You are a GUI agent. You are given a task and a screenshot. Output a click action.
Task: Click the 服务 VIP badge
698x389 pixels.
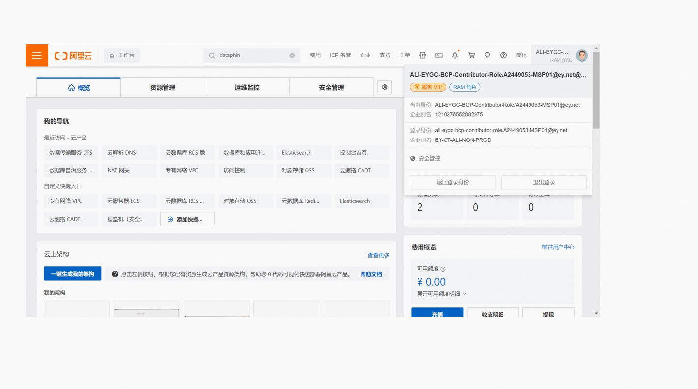[428, 87]
